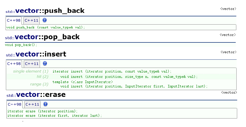This screenshot has height=127, width=246.
Task: Click 'std::' namespace link in erase heading
Action: pos(11,95)
